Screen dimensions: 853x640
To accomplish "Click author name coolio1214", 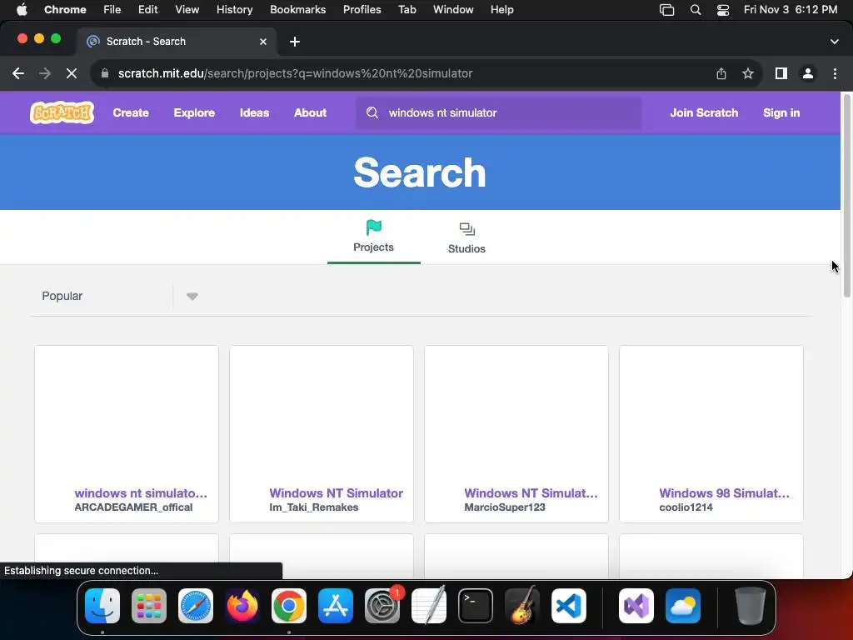I will (686, 507).
